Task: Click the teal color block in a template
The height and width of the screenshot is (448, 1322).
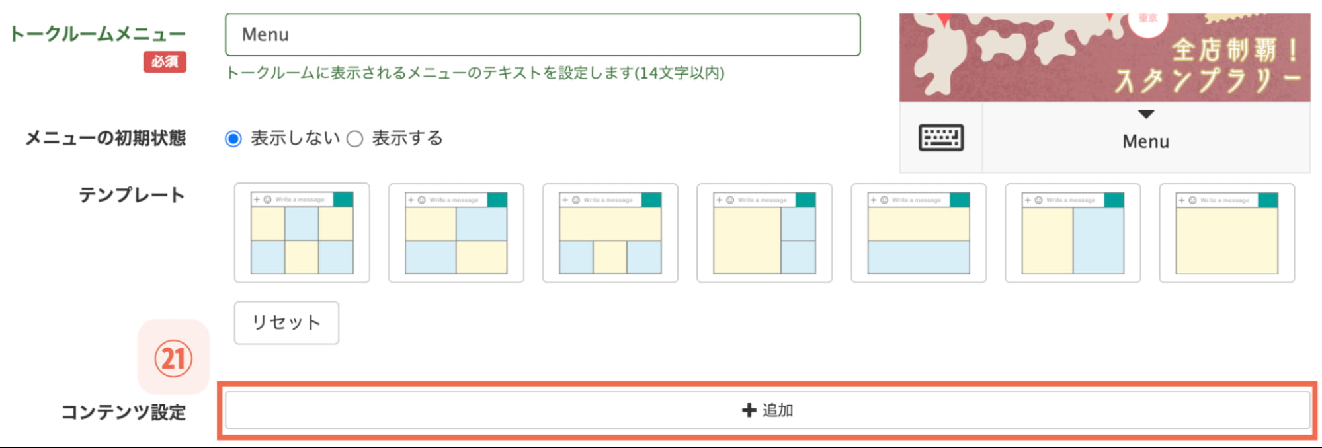Action: [x=344, y=198]
